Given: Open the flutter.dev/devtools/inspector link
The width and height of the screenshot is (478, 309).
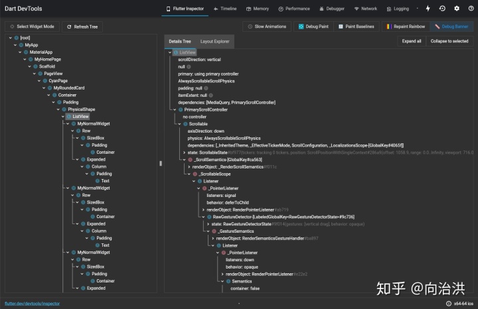Looking at the screenshot, I should point(33,304).
